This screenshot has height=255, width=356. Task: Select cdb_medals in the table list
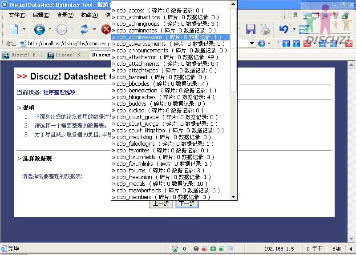click(x=170, y=183)
